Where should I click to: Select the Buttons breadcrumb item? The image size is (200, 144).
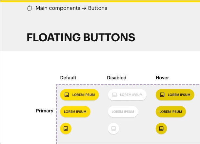(x=98, y=8)
